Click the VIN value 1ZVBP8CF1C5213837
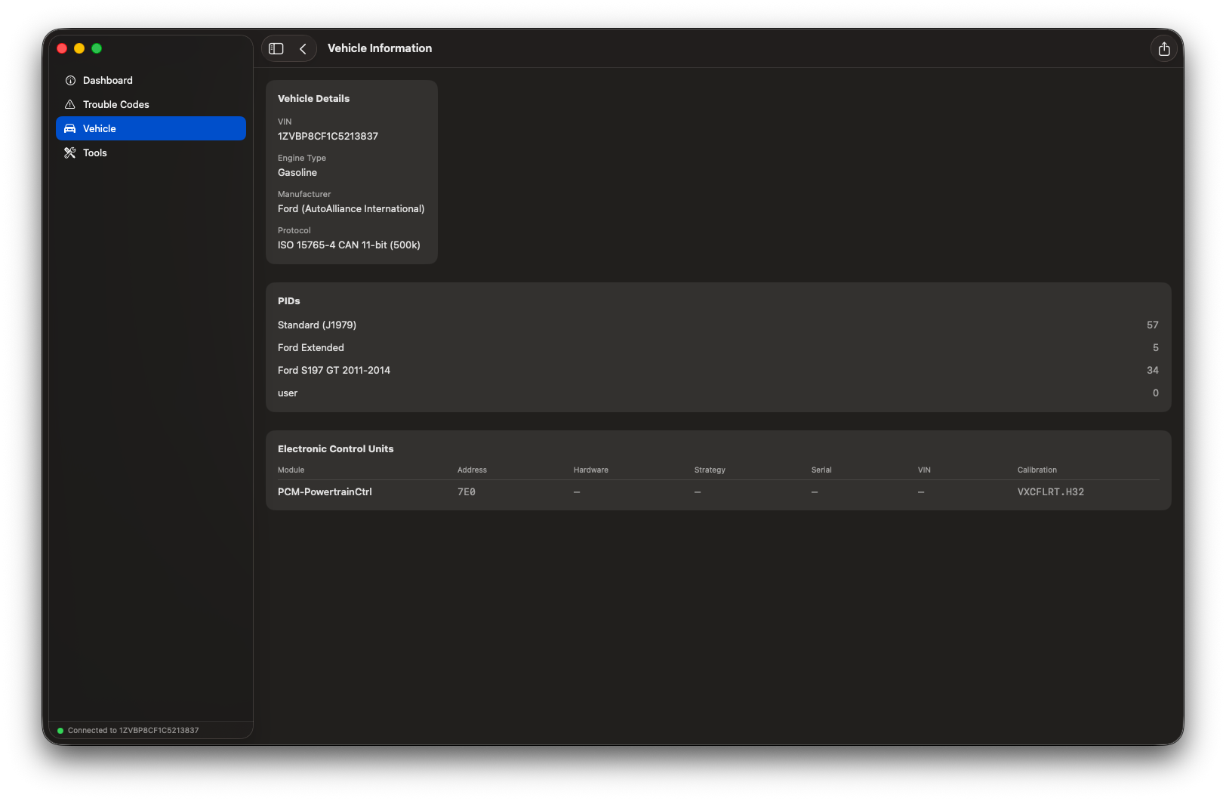1226x801 pixels. pyautogui.click(x=328, y=137)
